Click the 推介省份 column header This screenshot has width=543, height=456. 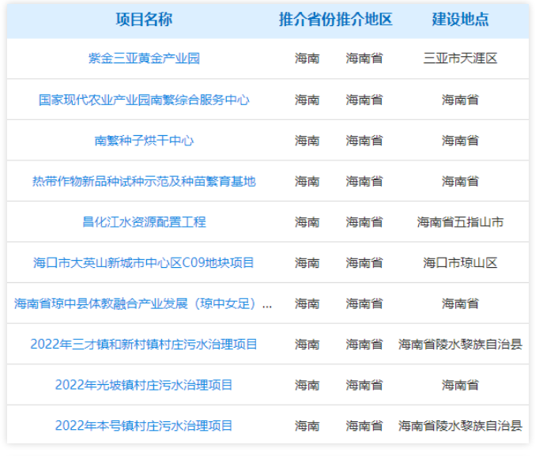[307, 20]
